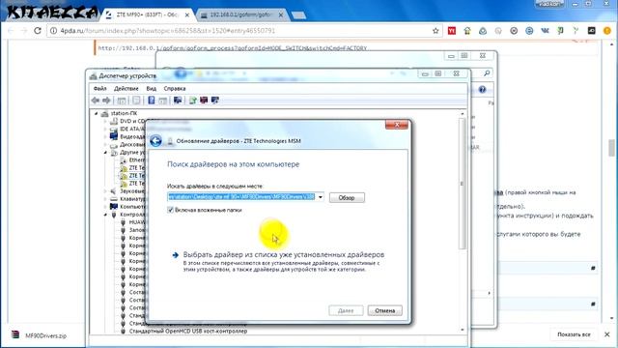Click the black 4D extension icon
This screenshot has width=618, height=348.
pyautogui.click(x=591, y=30)
